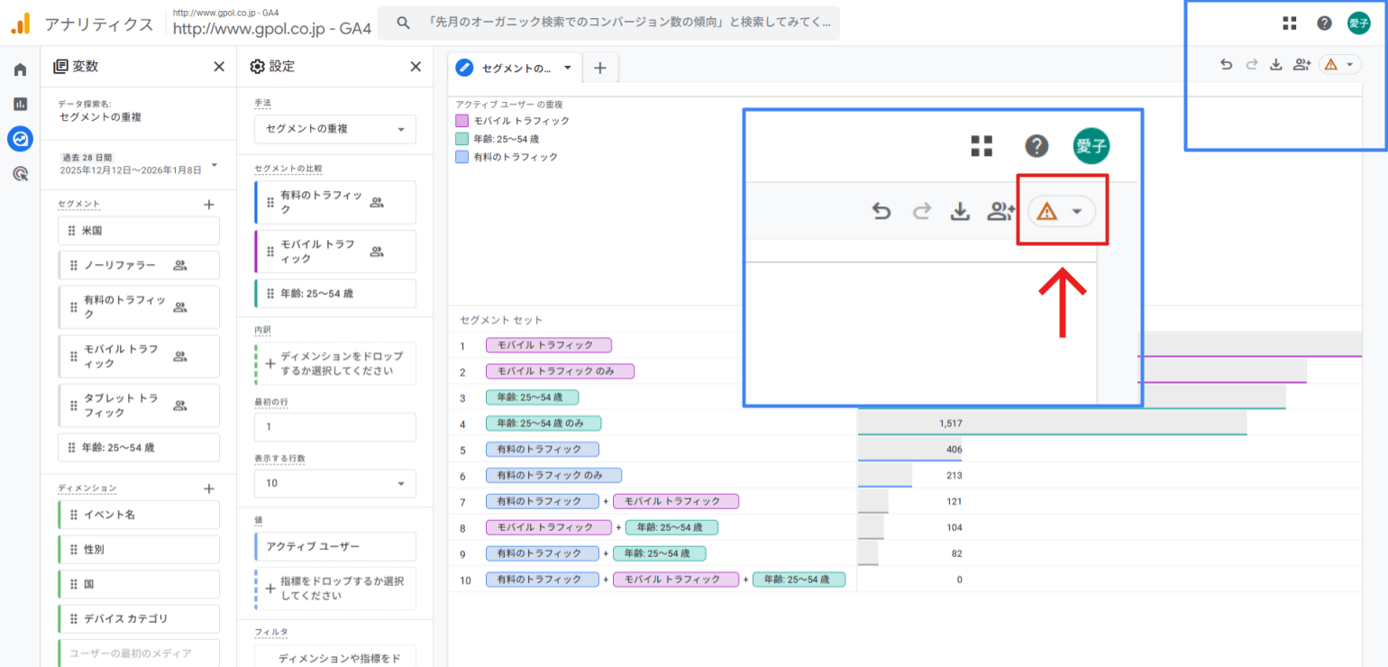Share the exploration using the share icon

point(1301,64)
